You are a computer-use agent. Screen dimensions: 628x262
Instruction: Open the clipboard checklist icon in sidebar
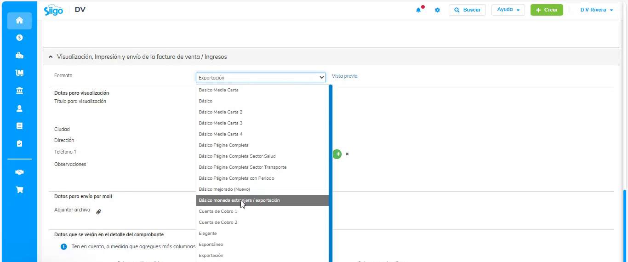pyautogui.click(x=19, y=143)
